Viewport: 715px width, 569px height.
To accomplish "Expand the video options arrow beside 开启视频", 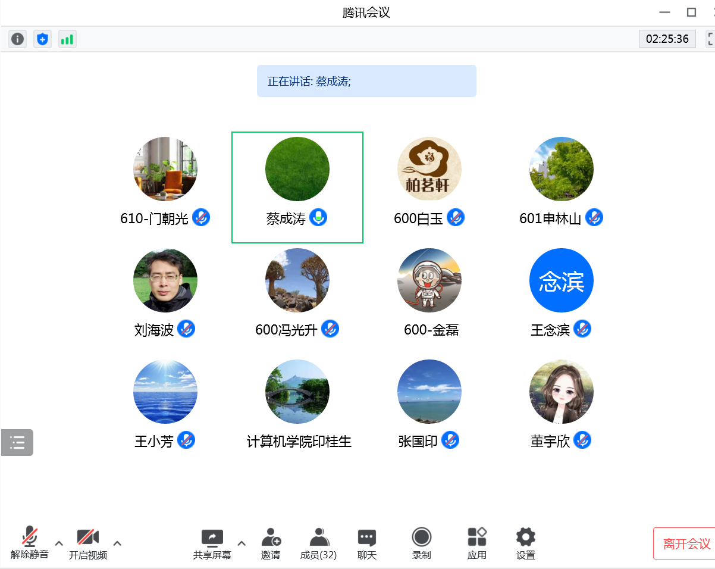I will 117,543.
